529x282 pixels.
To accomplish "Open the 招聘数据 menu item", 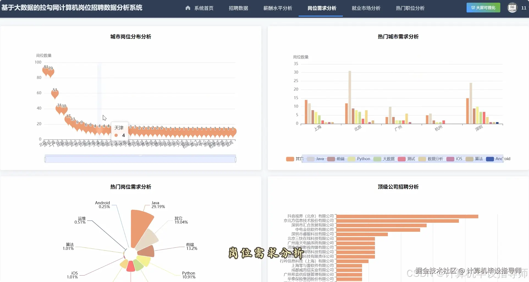I will point(238,8).
